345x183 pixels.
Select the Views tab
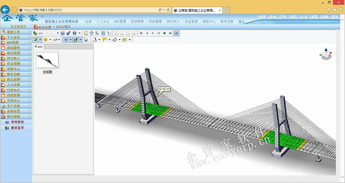(39, 47)
